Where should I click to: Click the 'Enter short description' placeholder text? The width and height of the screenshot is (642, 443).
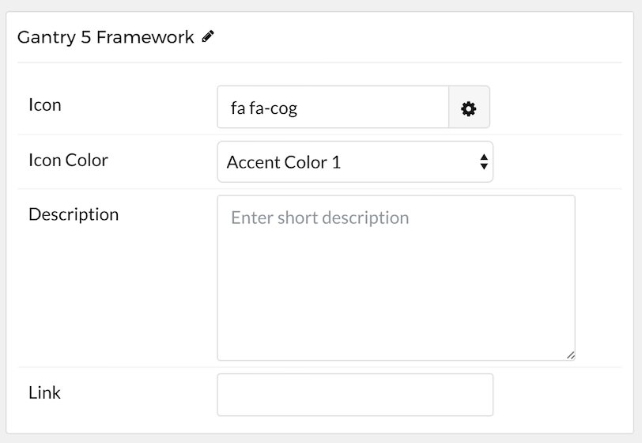coord(319,218)
